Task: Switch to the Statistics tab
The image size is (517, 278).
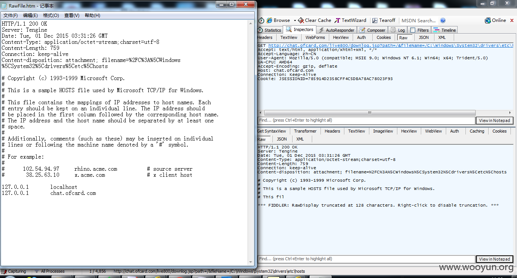Action: pos(269,30)
